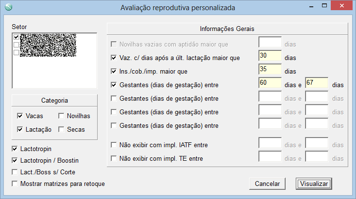Maximize the dialog window
The height and width of the screenshot is (199, 356).
point(324,6)
